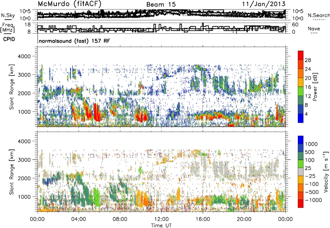The height and width of the screenshot is (228, 330).
Task: Click the 4000 tick of the power panel
Action: tap(24, 56)
